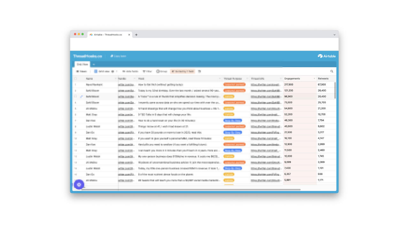Click the search magnifier icon
This screenshot has width=409, height=230.
click(x=332, y=71)
